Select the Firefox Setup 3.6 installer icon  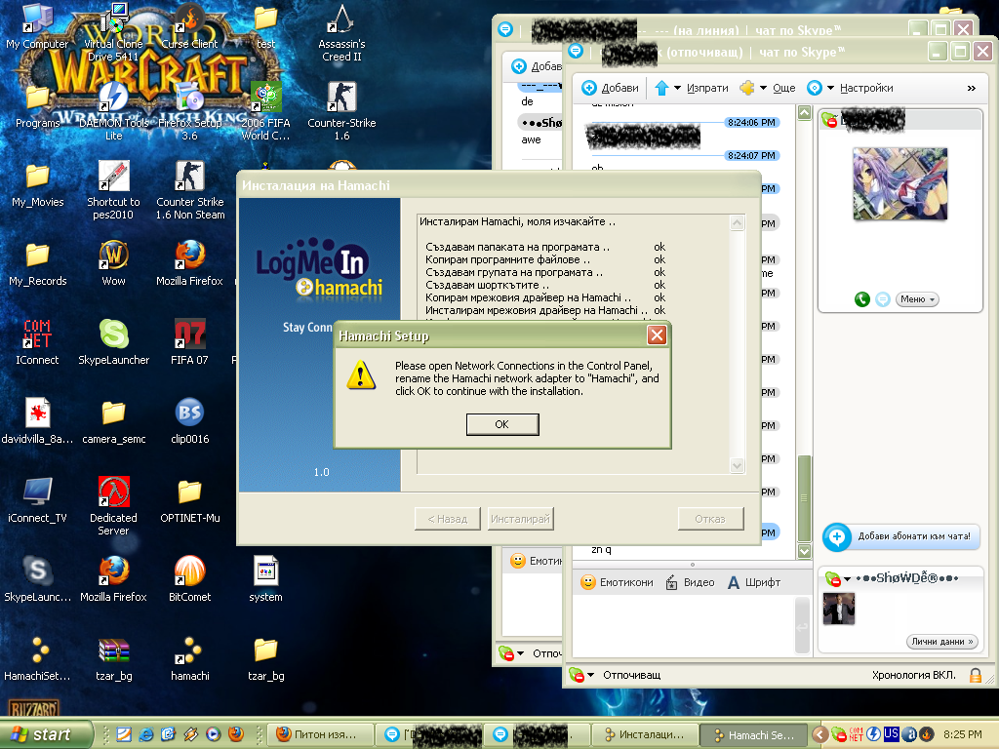189,111
